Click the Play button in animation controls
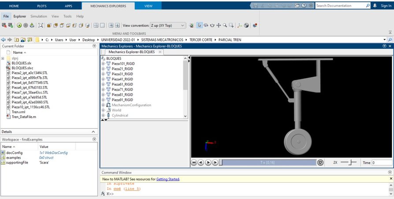Image resolution: width=394 pixels, height=199 pixels. [208, 163]
